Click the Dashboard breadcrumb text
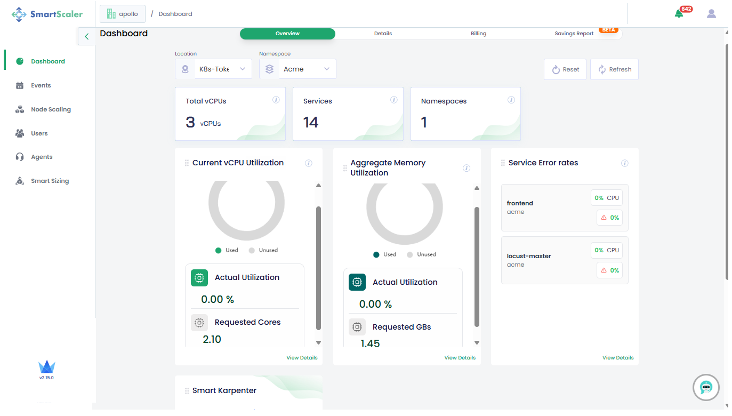The height and width of the screenshot is (416, 732). [175, 14]
